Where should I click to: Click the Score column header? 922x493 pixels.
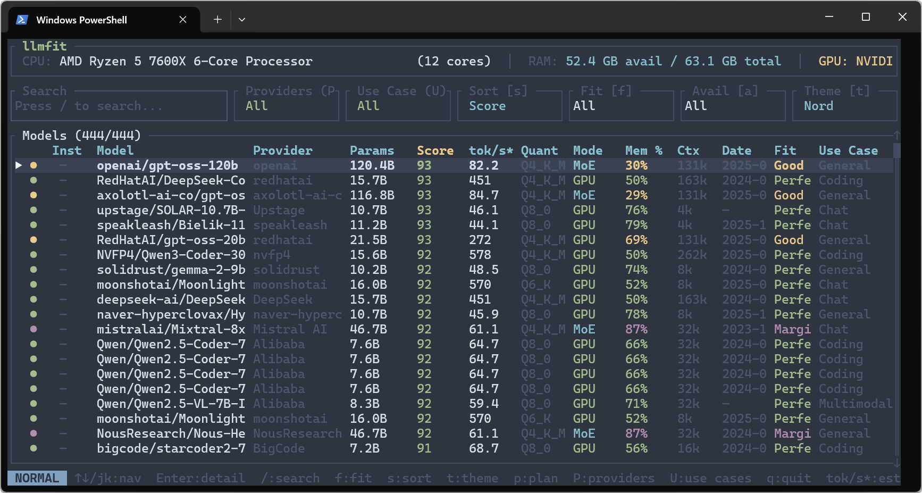pos(435,151)
